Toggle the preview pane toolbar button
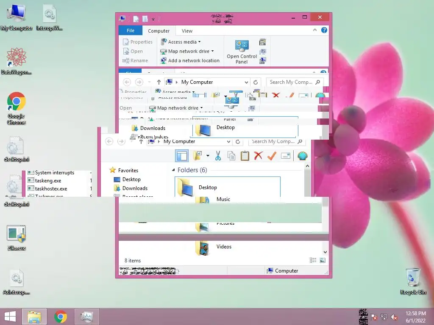The width and height of the screenshot is (434, 325). click(182, 156)
